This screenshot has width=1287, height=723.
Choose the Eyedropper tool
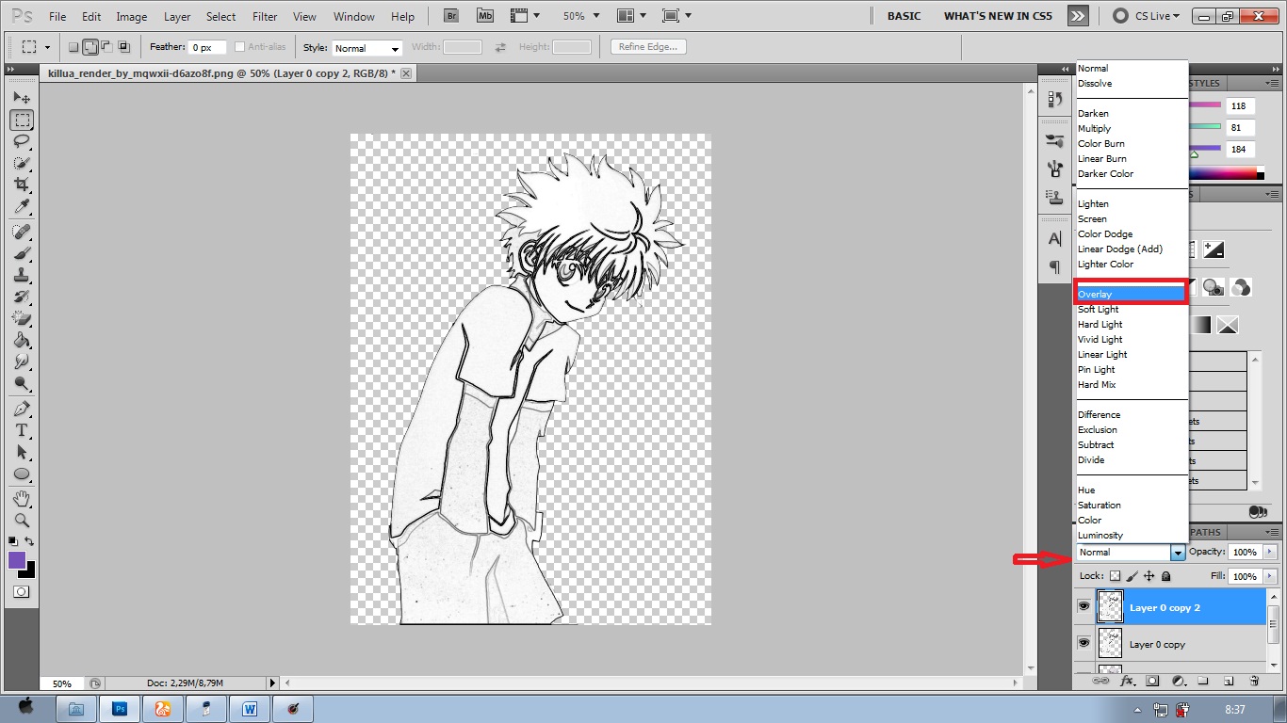[x=22, y=207]
